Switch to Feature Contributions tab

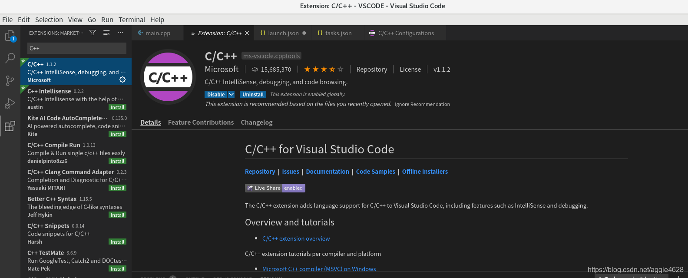[x=201, y=122]
